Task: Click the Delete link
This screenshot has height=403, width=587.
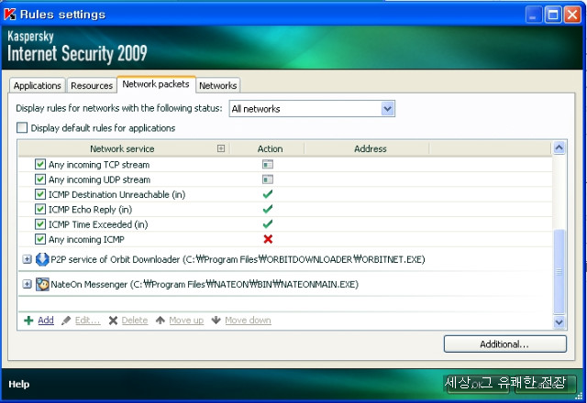Action: tap(135, 321)
